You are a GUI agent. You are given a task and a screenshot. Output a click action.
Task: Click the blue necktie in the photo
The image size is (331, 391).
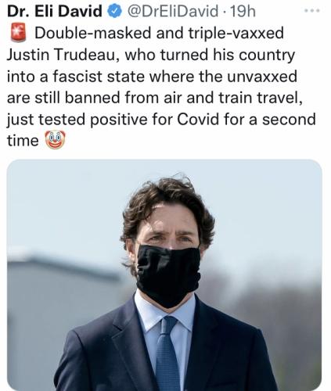point(167,353)
